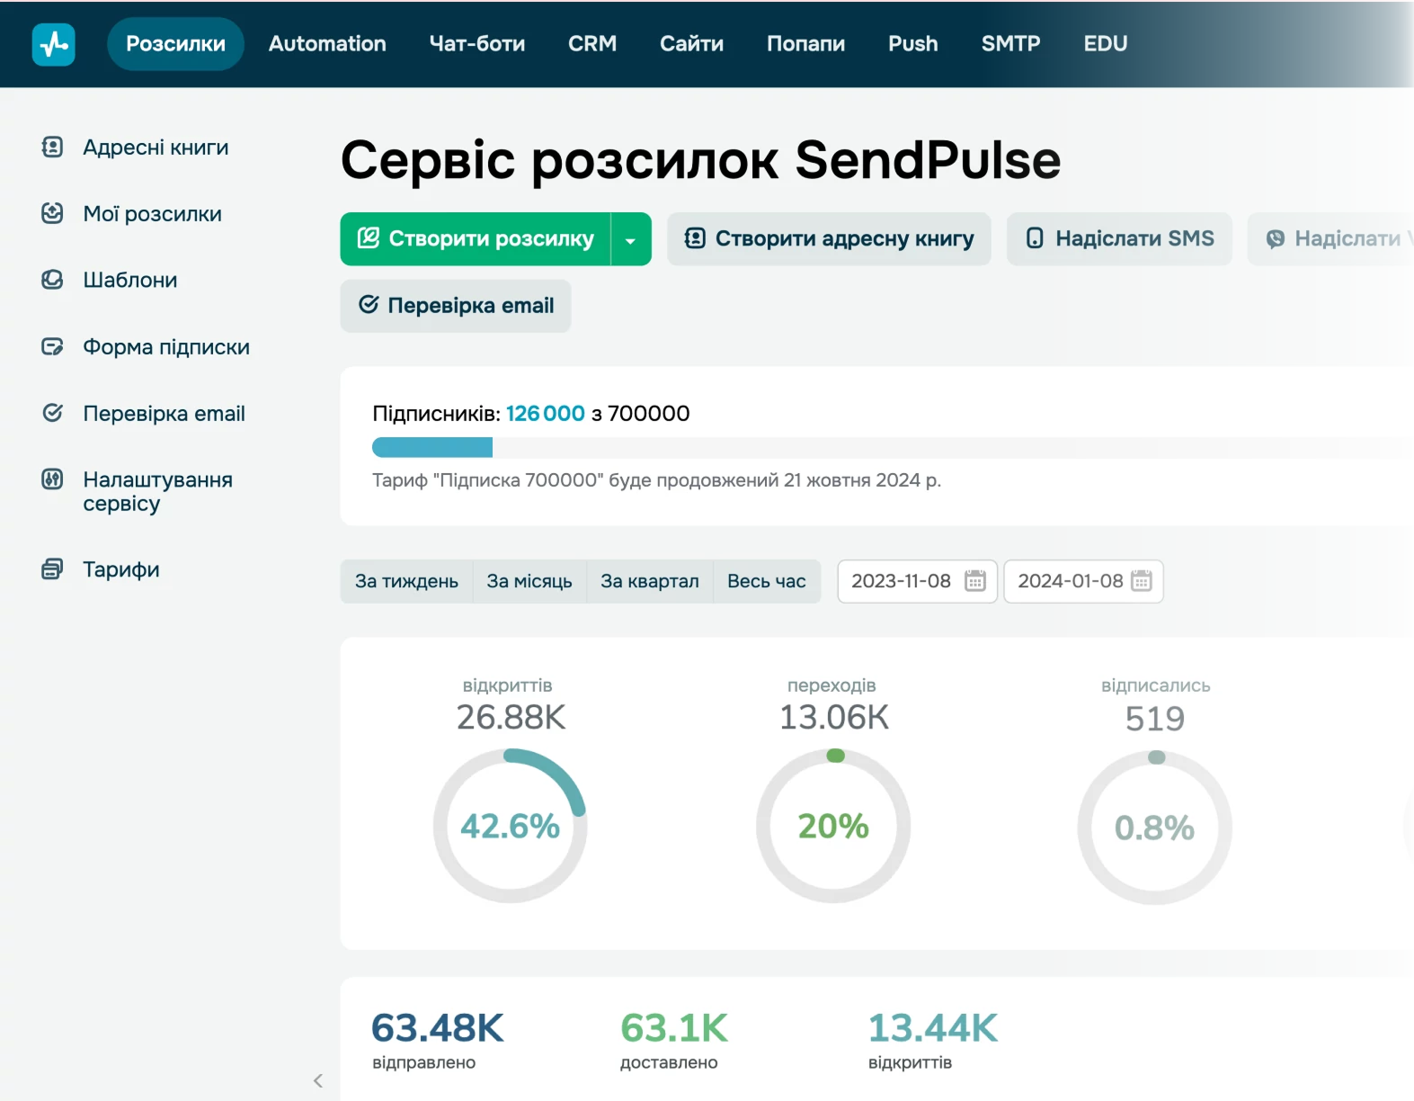
Task: Open Адресні книги from the sidebar
Action: (x=155, y=148)
